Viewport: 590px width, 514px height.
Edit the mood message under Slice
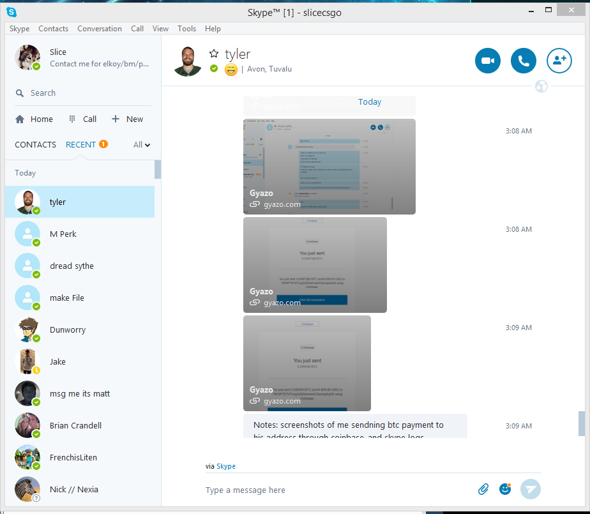[x=100, y=64]
